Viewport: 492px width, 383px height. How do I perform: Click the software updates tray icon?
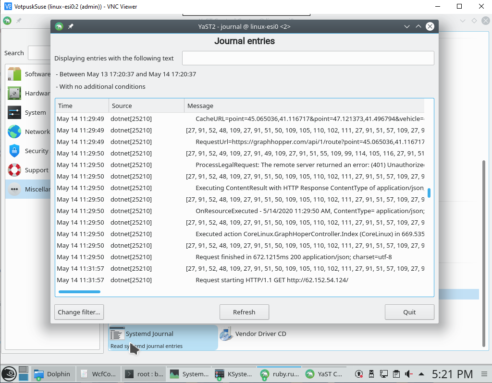[x=358, y=373]
